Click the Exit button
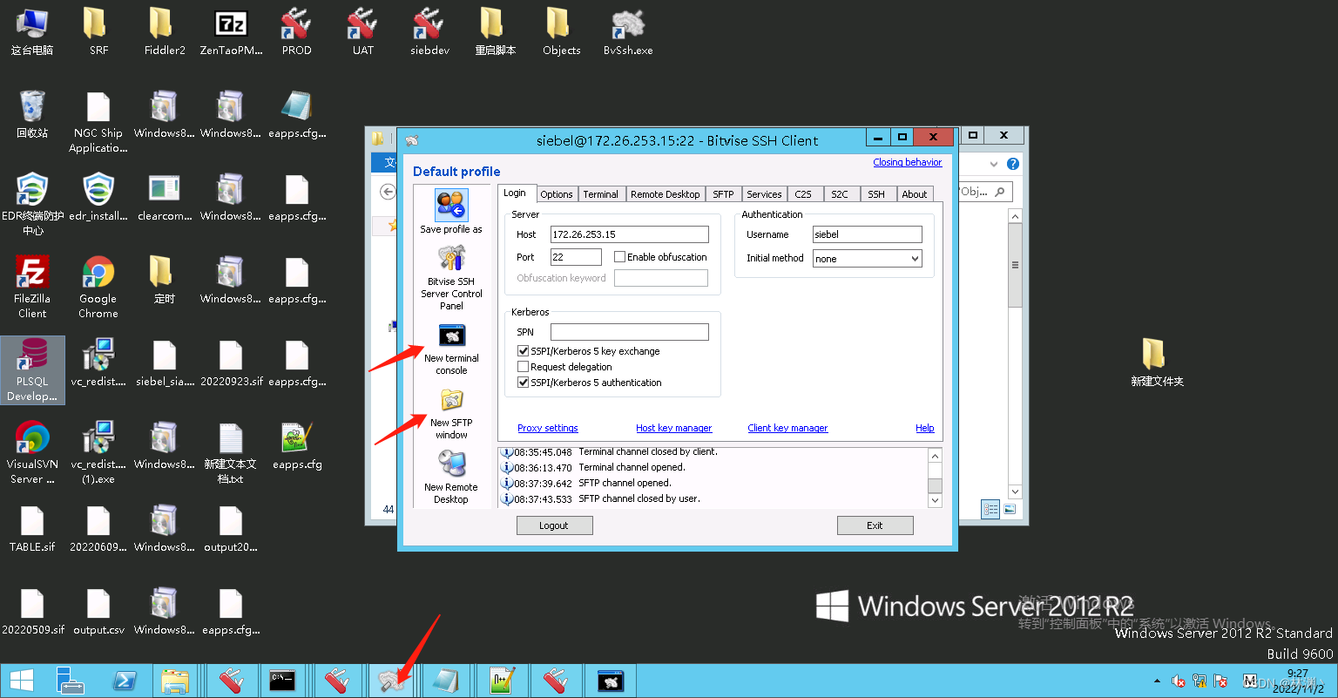This screenshot has width=1338, height=698. [x=875, y=525]
